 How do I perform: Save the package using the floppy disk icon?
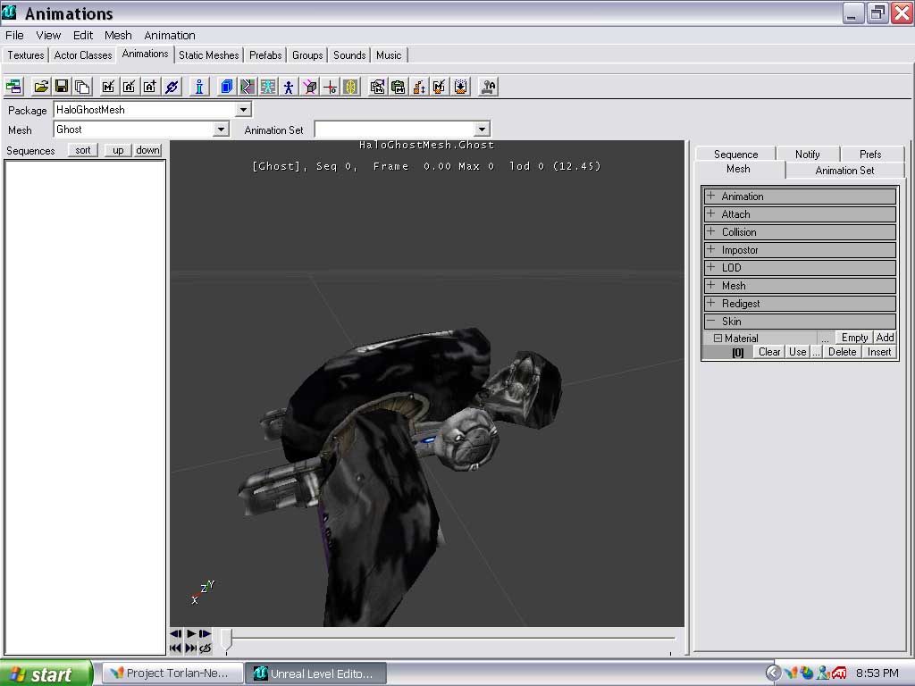click(62, 87)
